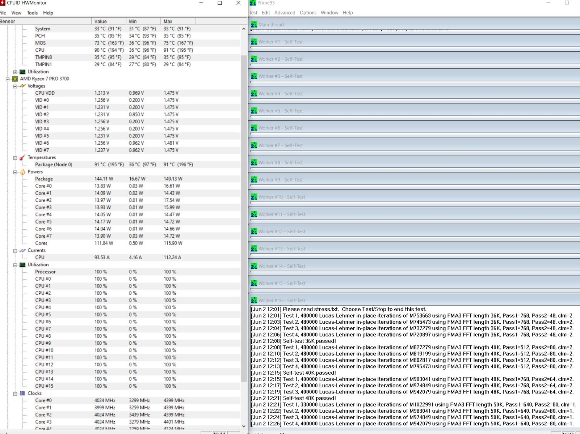The height and width of the screenshot is (434, 580).
Task: Click HWMonitor scrollbar up arrow
Action: pyautogui.click(x=244, y=29)
